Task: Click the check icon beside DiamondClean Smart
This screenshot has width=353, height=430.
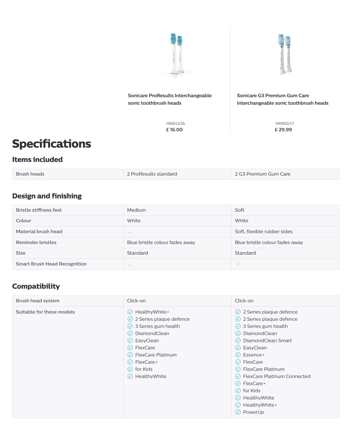Action: pos(238,341)
